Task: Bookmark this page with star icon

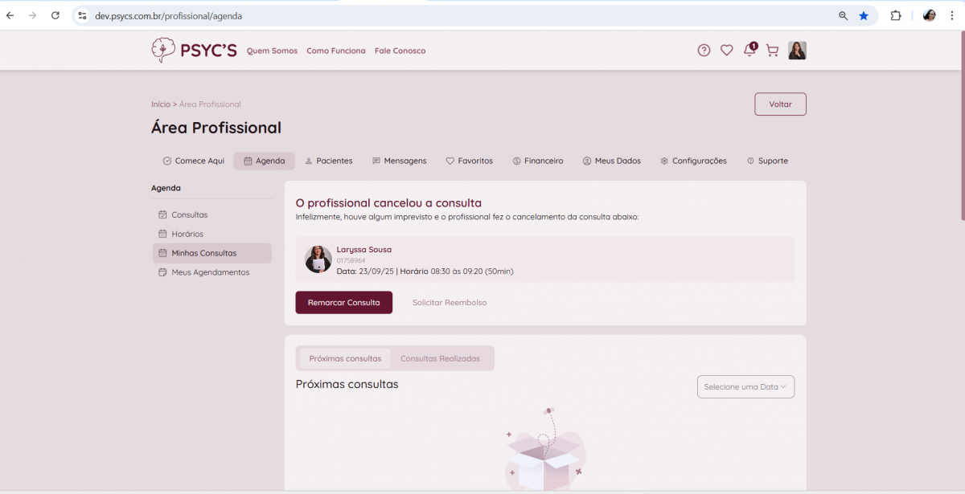Action: tap(864, 15)
